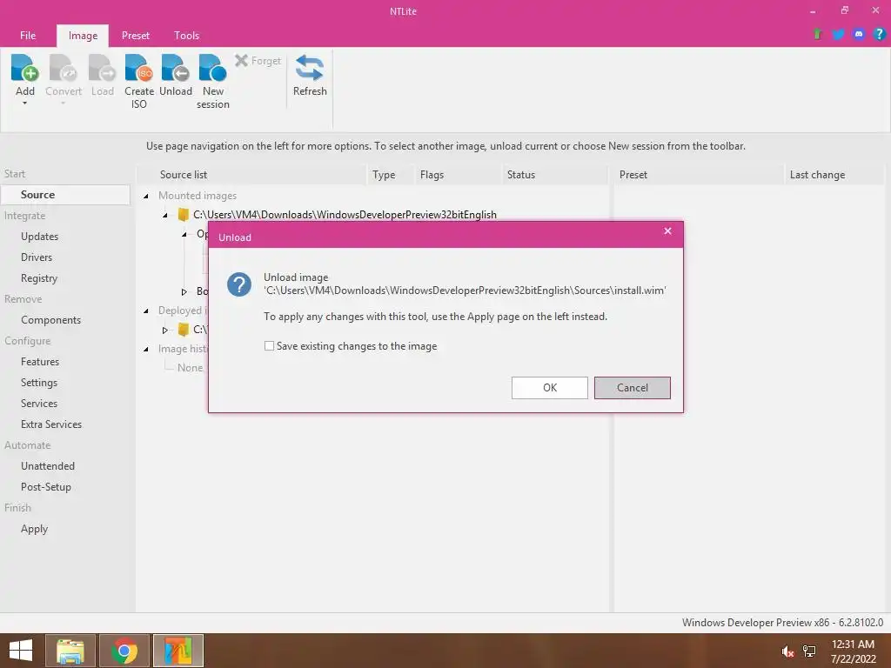Click the Add image icon
The image size is (891, 668).
(24, 68)
